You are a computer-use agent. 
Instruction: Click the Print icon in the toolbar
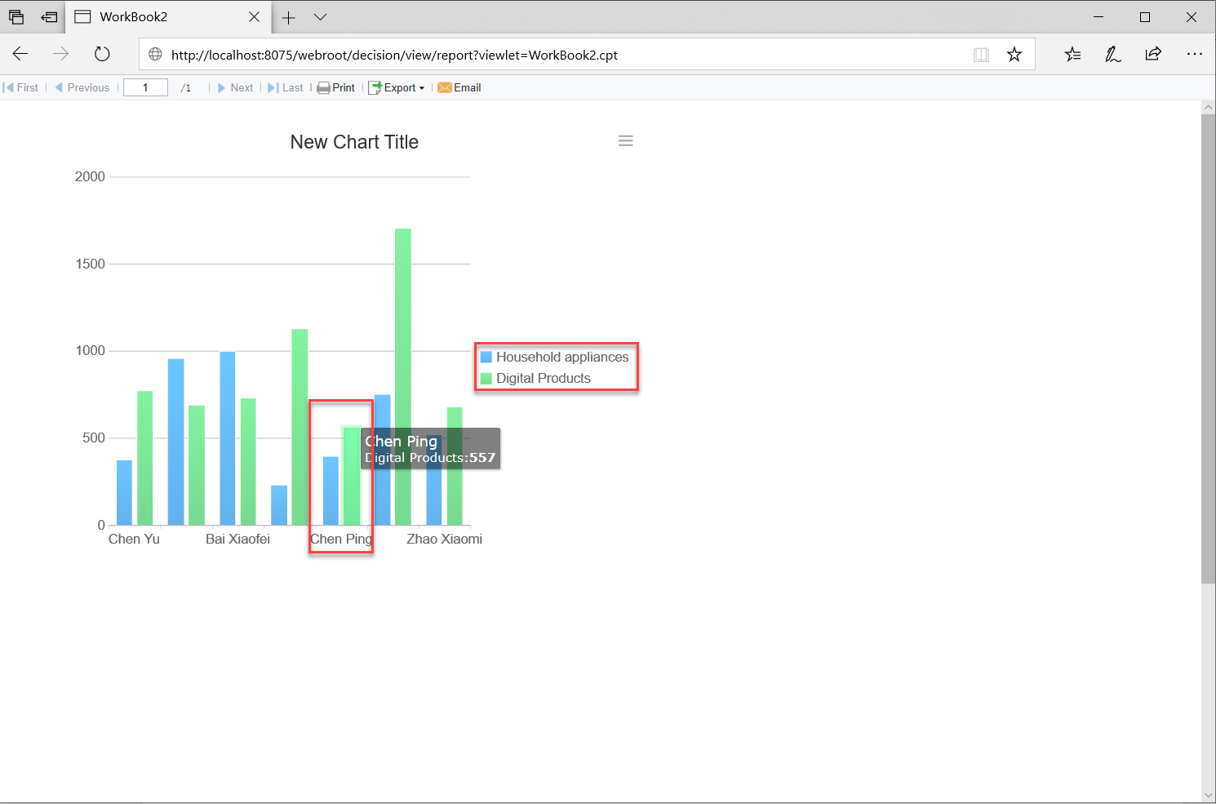[325, 87]
